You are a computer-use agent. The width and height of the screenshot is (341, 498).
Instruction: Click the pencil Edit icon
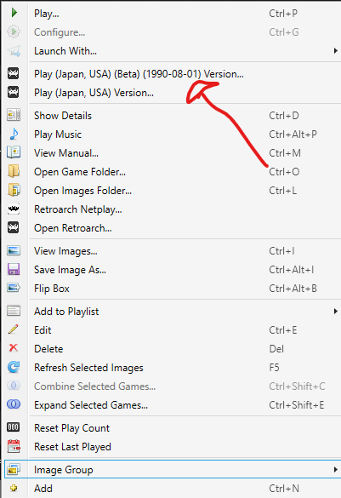(x=14, y=329)
